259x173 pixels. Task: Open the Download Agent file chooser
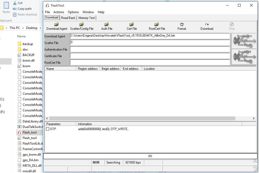point(57,26)
